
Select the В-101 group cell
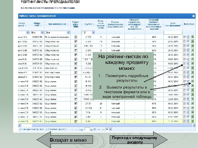pos(88,81)
